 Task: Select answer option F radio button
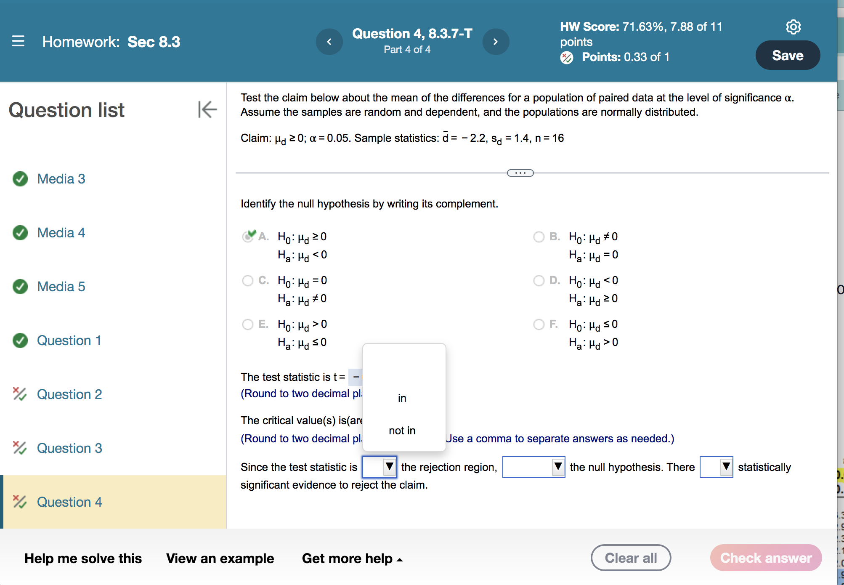coord(539,324)
